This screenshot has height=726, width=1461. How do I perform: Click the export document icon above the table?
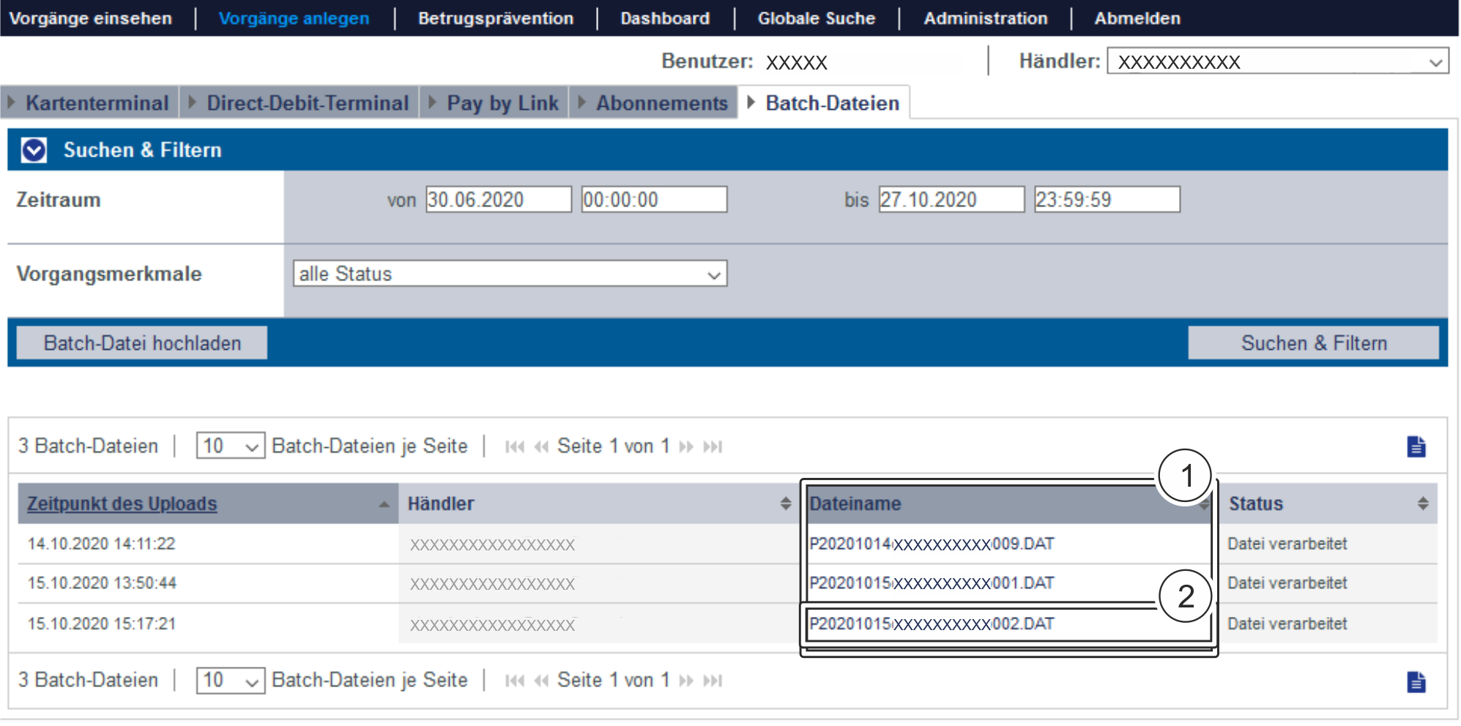1416,446
